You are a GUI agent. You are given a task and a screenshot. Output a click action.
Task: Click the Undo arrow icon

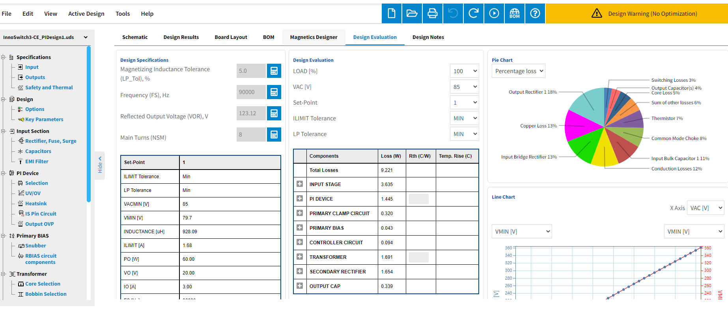click(453, 13)
